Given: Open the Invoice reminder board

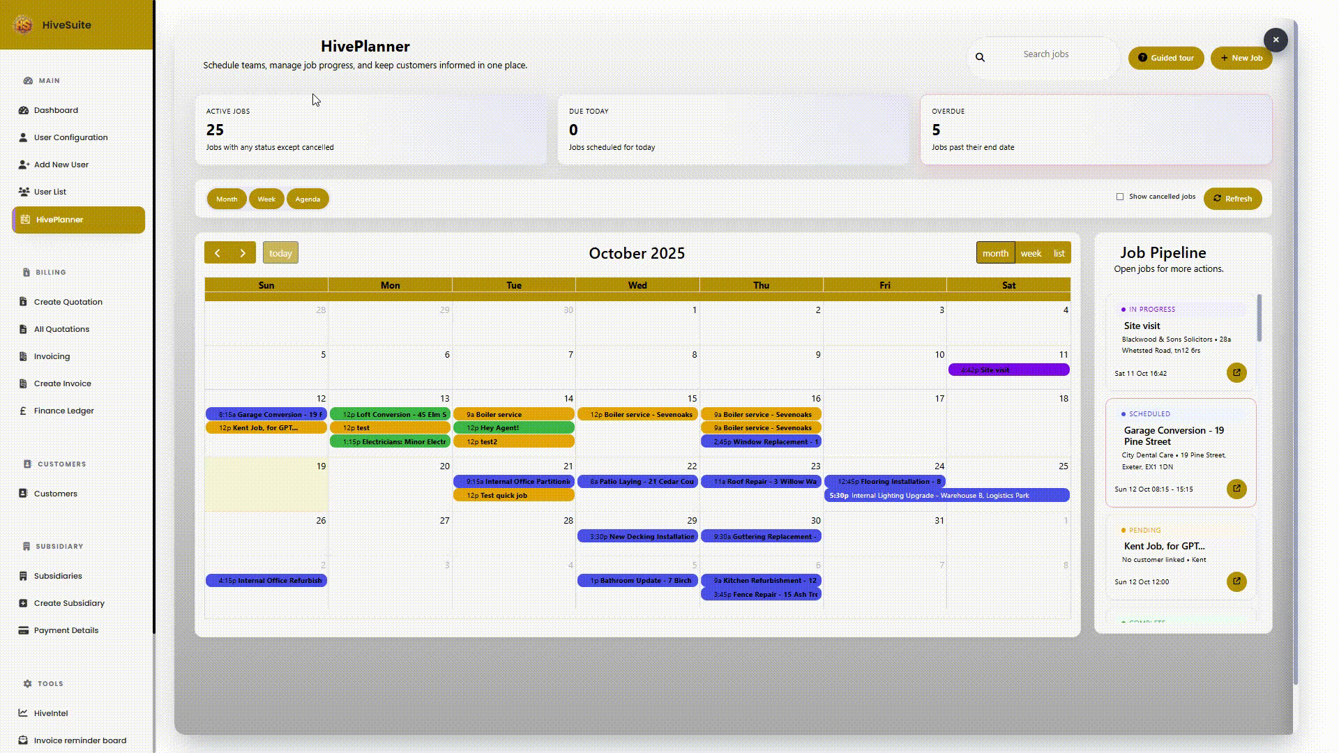Looking at the screenshot, I should [79, 740].
